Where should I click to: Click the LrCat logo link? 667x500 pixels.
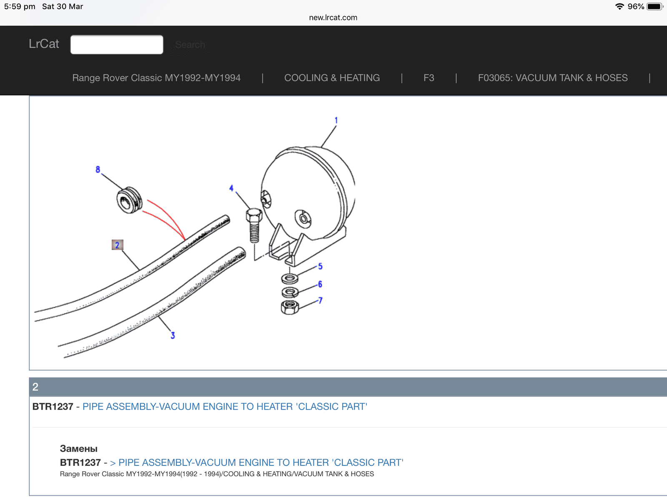(44, 44)
